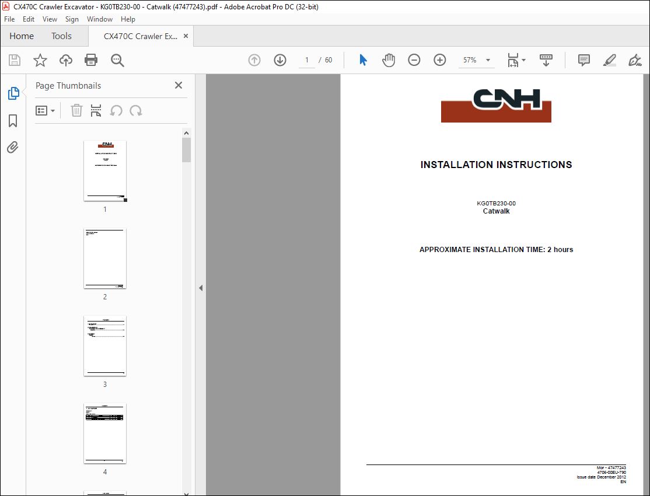Click the Catwalk title text
The image size is (650, 496).
pos(496,211)
